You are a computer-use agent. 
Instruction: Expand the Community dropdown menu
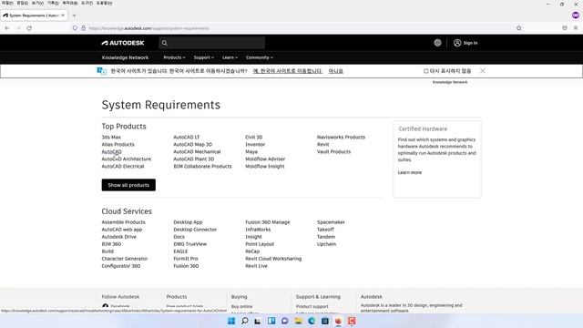click(259, 57)
